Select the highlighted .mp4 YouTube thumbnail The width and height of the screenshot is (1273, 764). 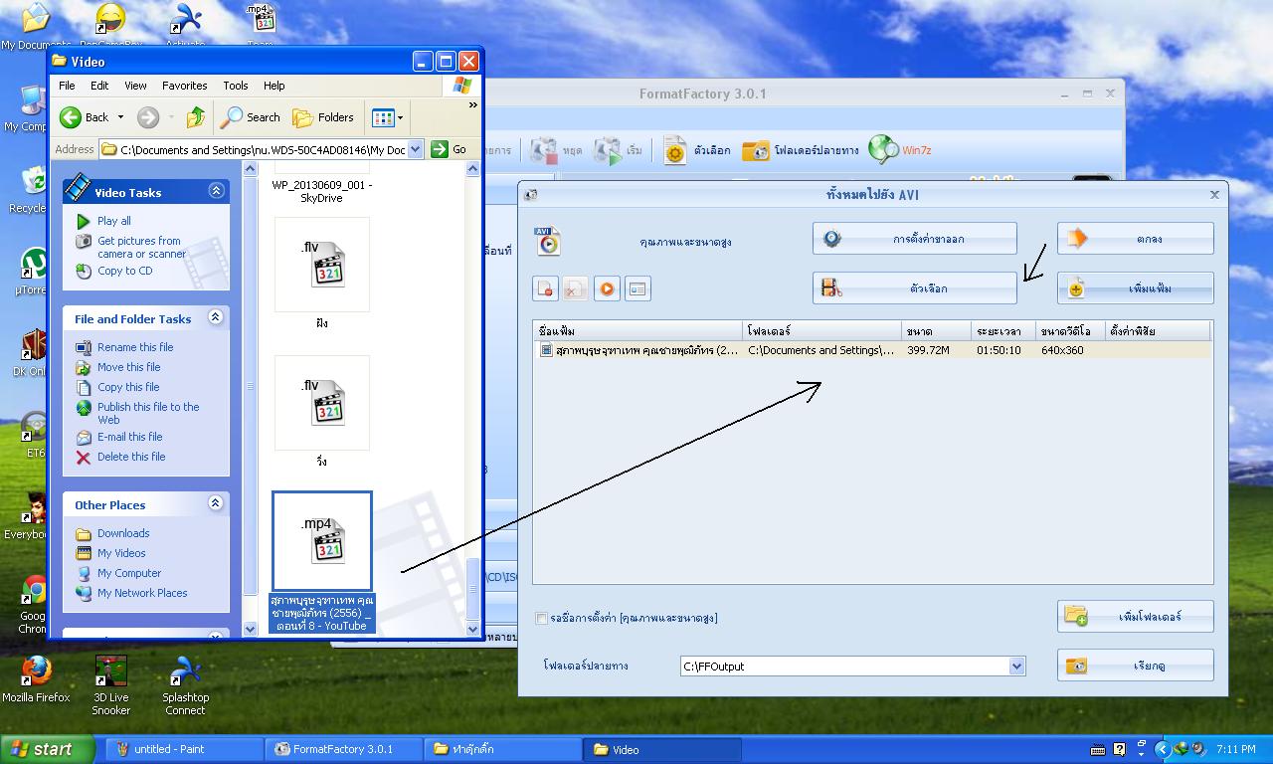tap(322, 541)
